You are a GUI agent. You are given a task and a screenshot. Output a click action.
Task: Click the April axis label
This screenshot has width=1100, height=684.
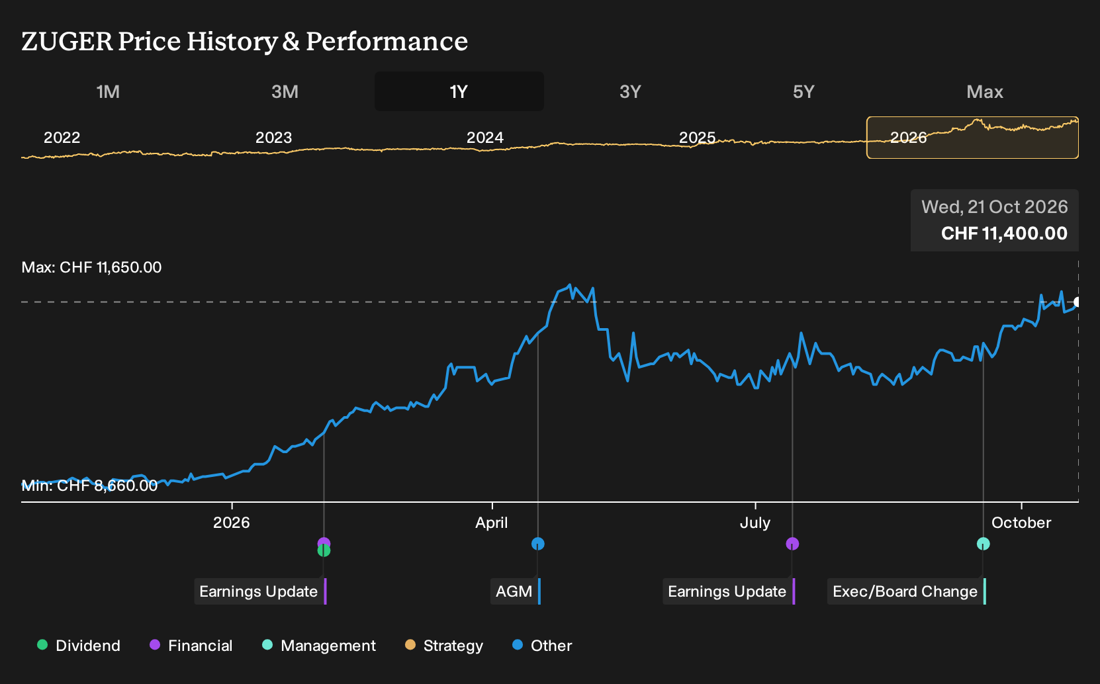click(492, 523)
